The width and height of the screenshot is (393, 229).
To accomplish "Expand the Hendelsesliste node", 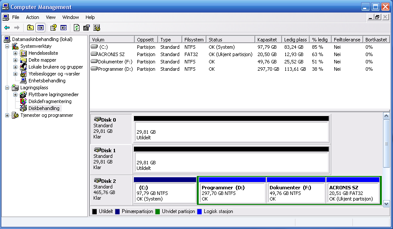I will tap(15, 53).
